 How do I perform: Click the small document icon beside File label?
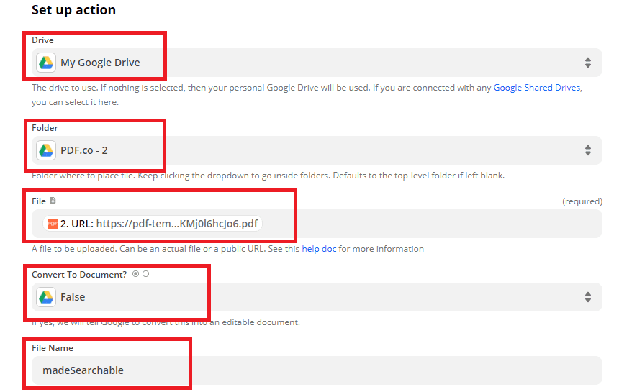(53, 201)
